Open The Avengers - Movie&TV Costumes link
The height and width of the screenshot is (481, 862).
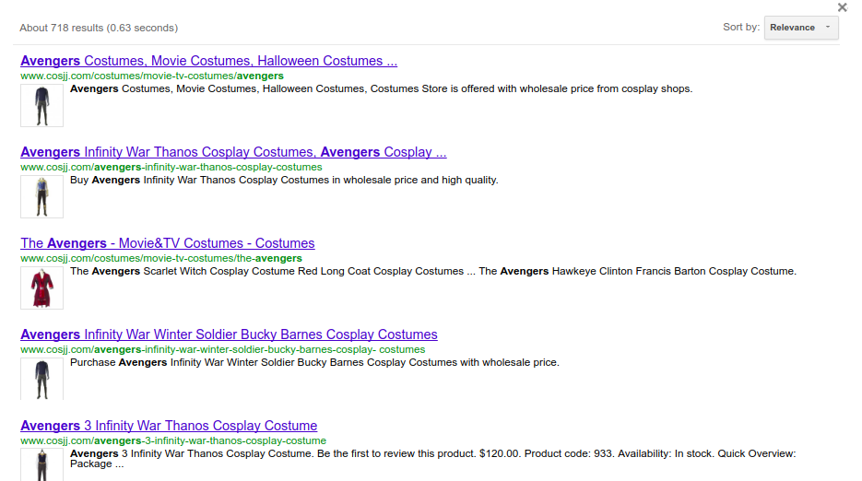coord(168,243)
